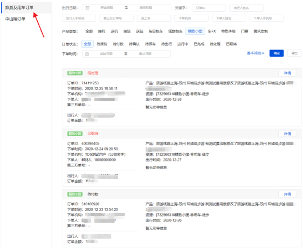Screen dimensions: 303x248
Task: Select product type 精致小团
Action: click(x=195, y=31)
